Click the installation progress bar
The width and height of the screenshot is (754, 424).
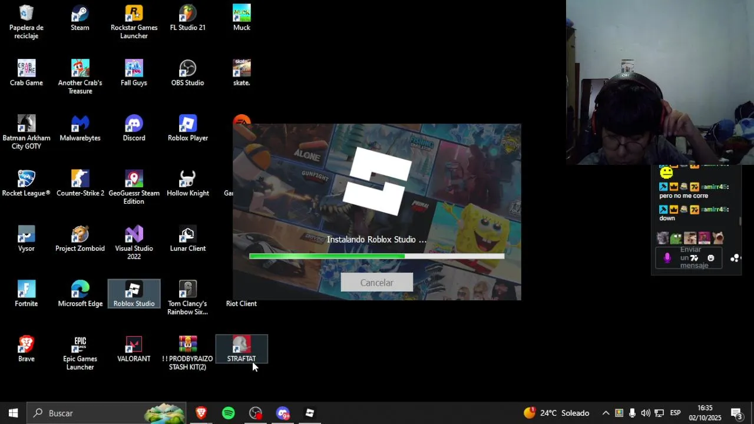[x=377, y=256]
